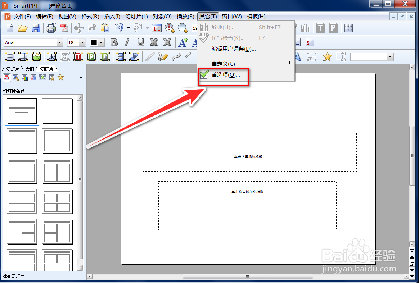Expand the undo history dropdown arrow

click(129, 28)
